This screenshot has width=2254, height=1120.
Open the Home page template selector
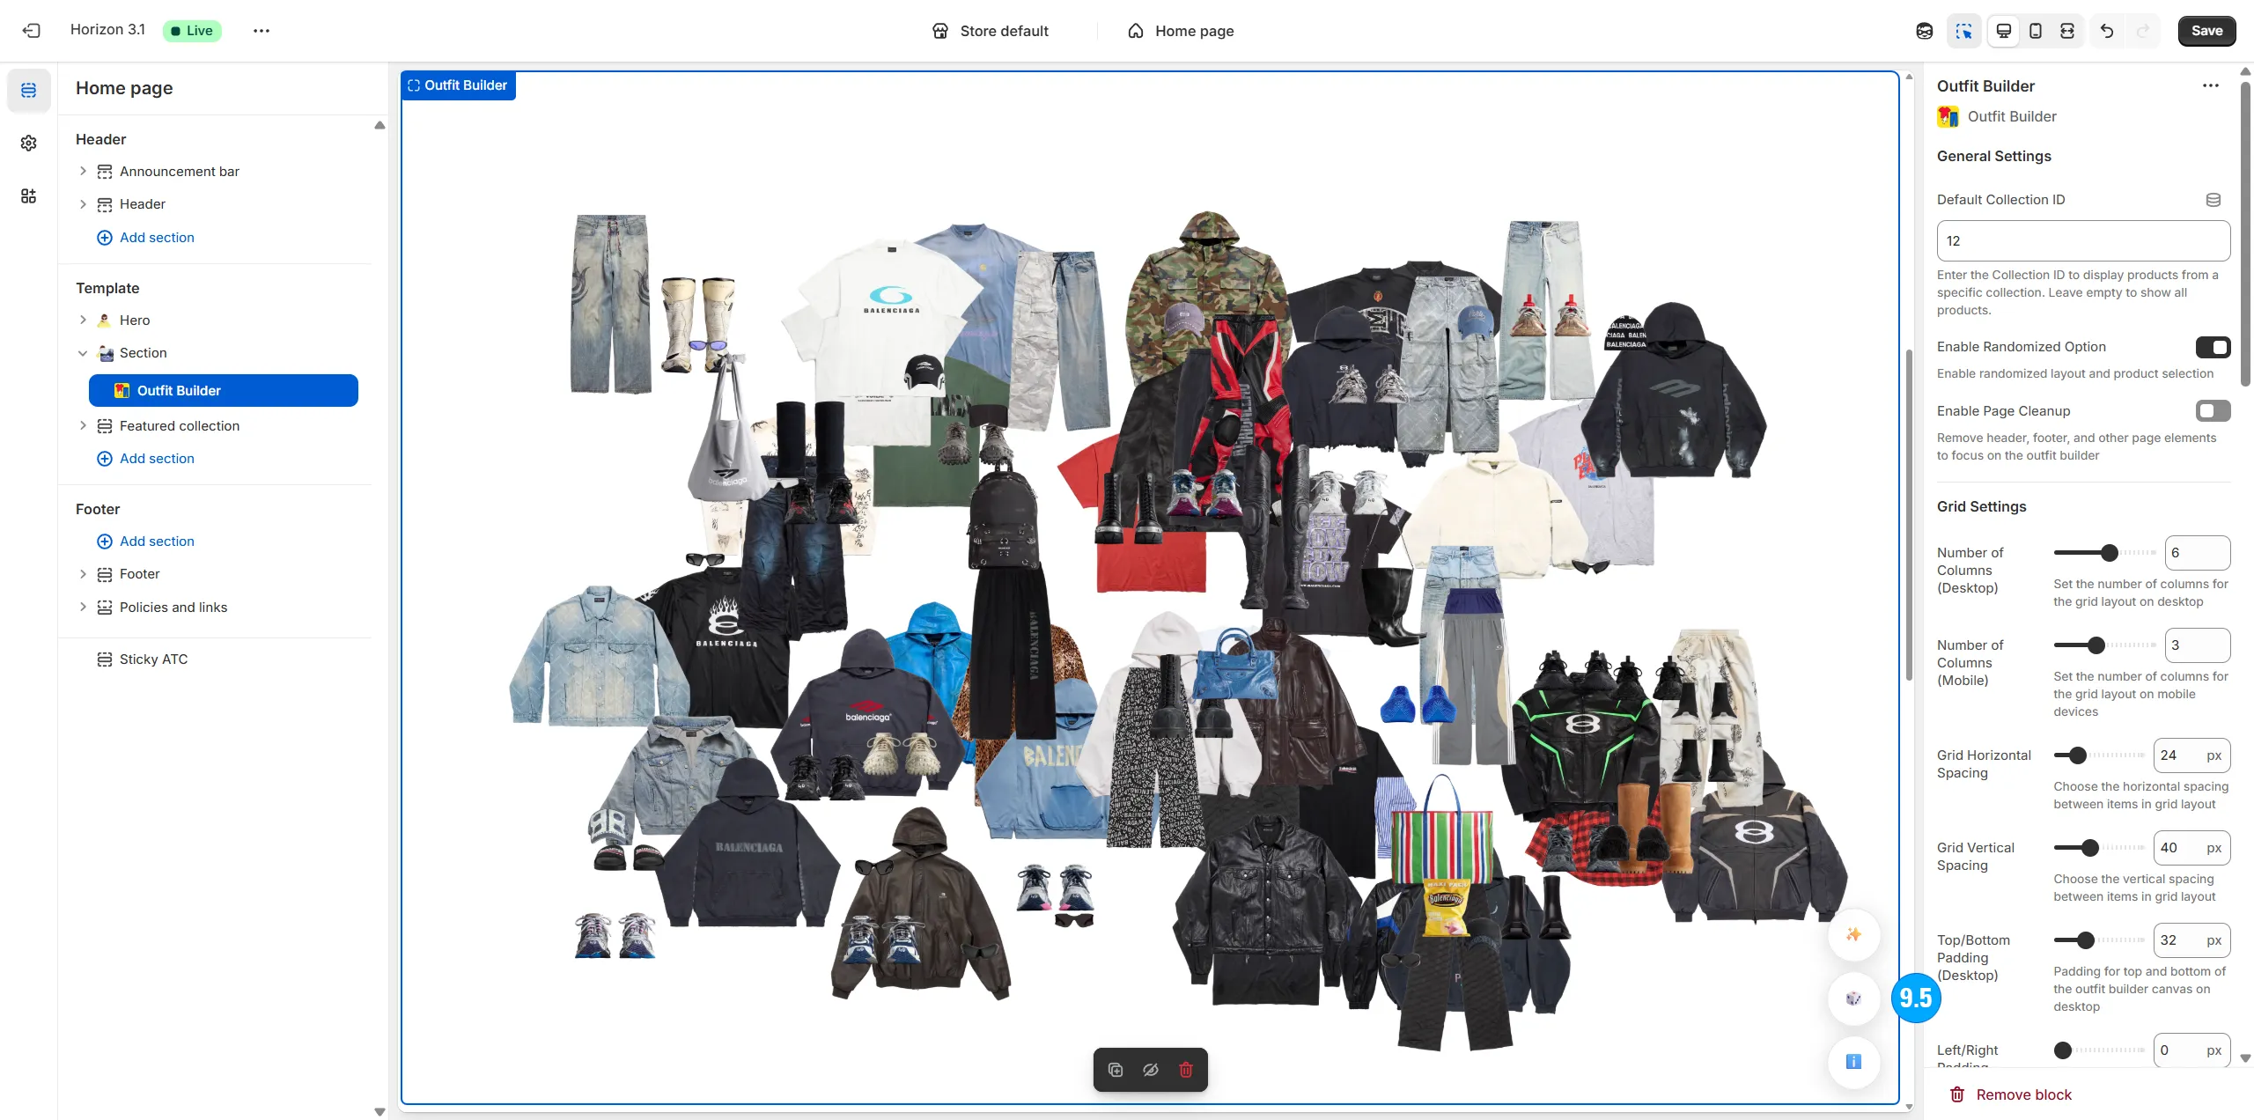tap(1181, 31)
